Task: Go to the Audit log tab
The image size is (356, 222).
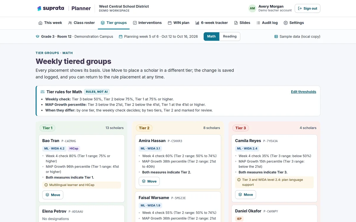Action: click(267, 23)
